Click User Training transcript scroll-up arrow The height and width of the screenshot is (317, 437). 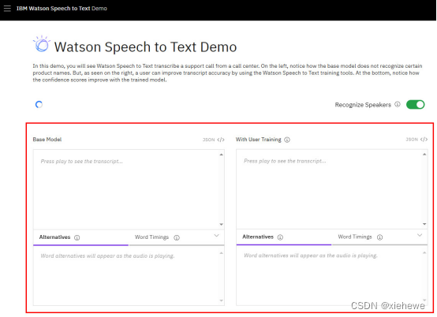click(x=424, y=155)
